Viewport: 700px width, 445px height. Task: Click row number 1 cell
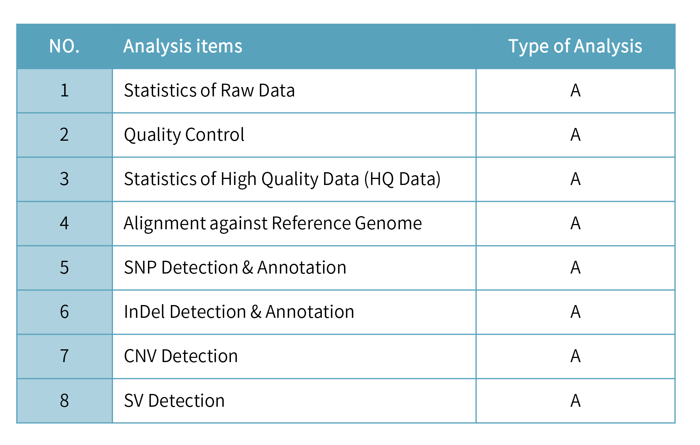[x=64, y=90]
